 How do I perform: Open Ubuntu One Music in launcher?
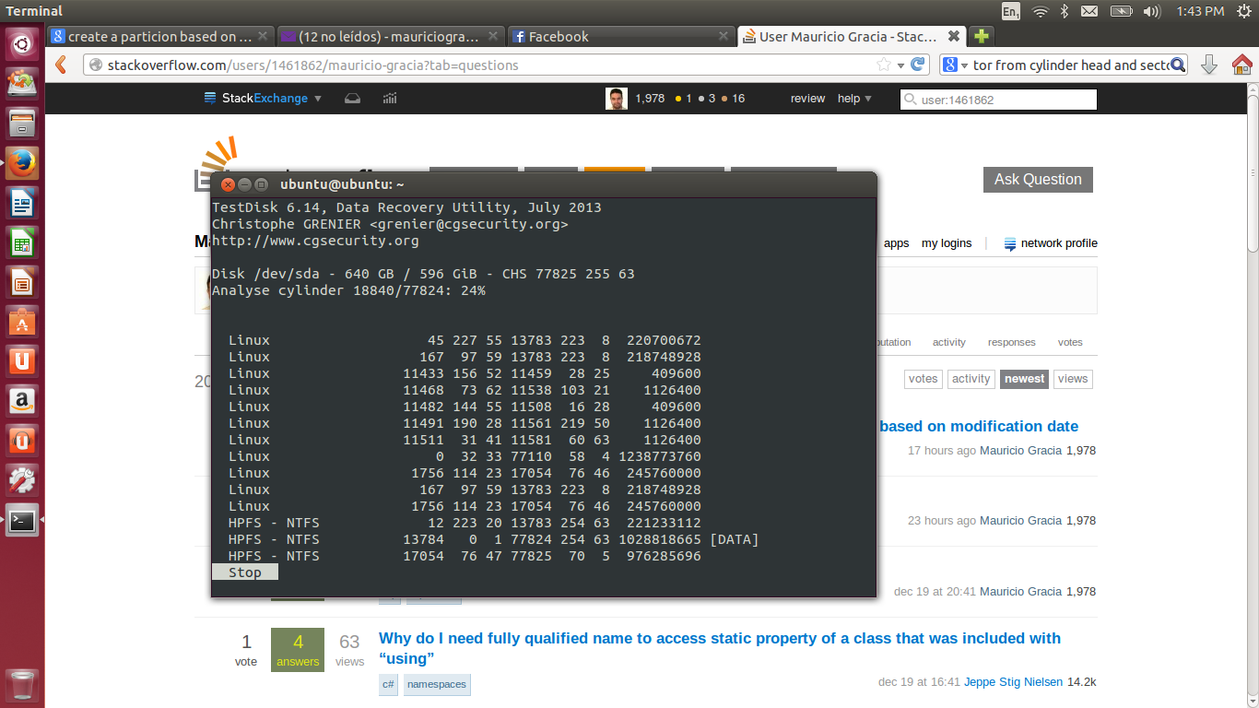coord(22,441)
